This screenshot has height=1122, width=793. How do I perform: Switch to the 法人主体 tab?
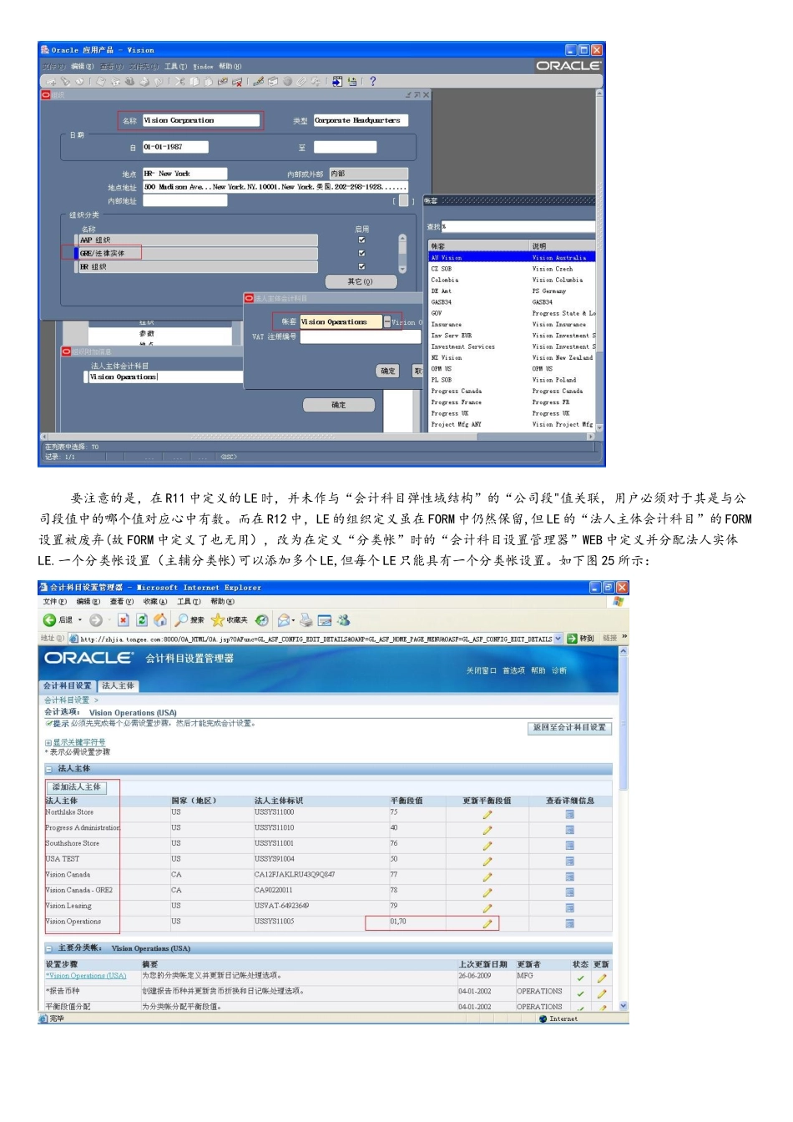click(118, 685)
